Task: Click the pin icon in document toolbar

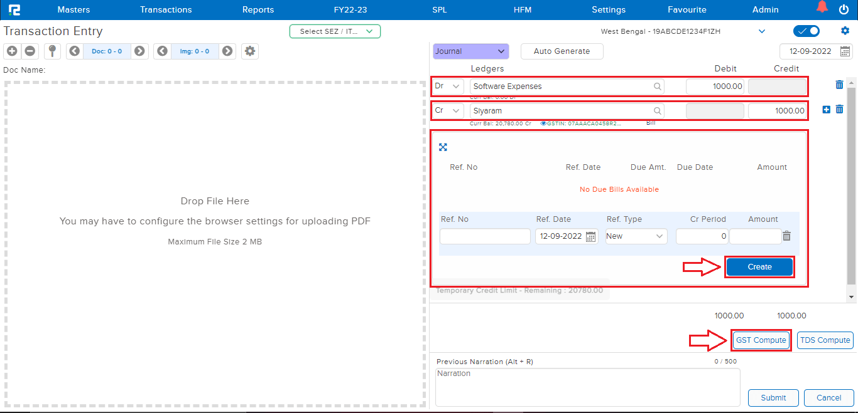Action: click(52, 51)
